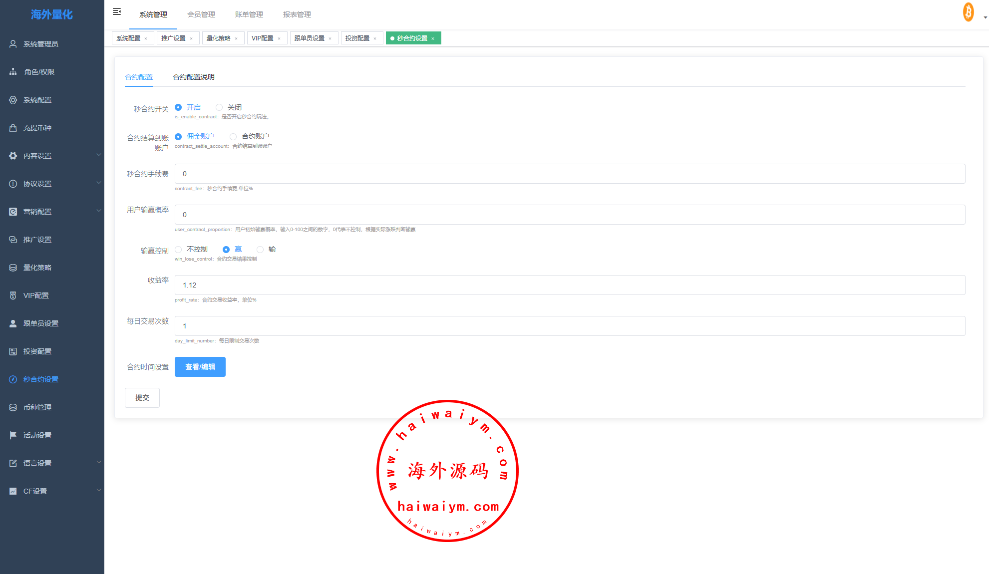The width and height of the screenshot is (989, 574).
Task: Click the 充提币种 bag icon
Action: 13,128
